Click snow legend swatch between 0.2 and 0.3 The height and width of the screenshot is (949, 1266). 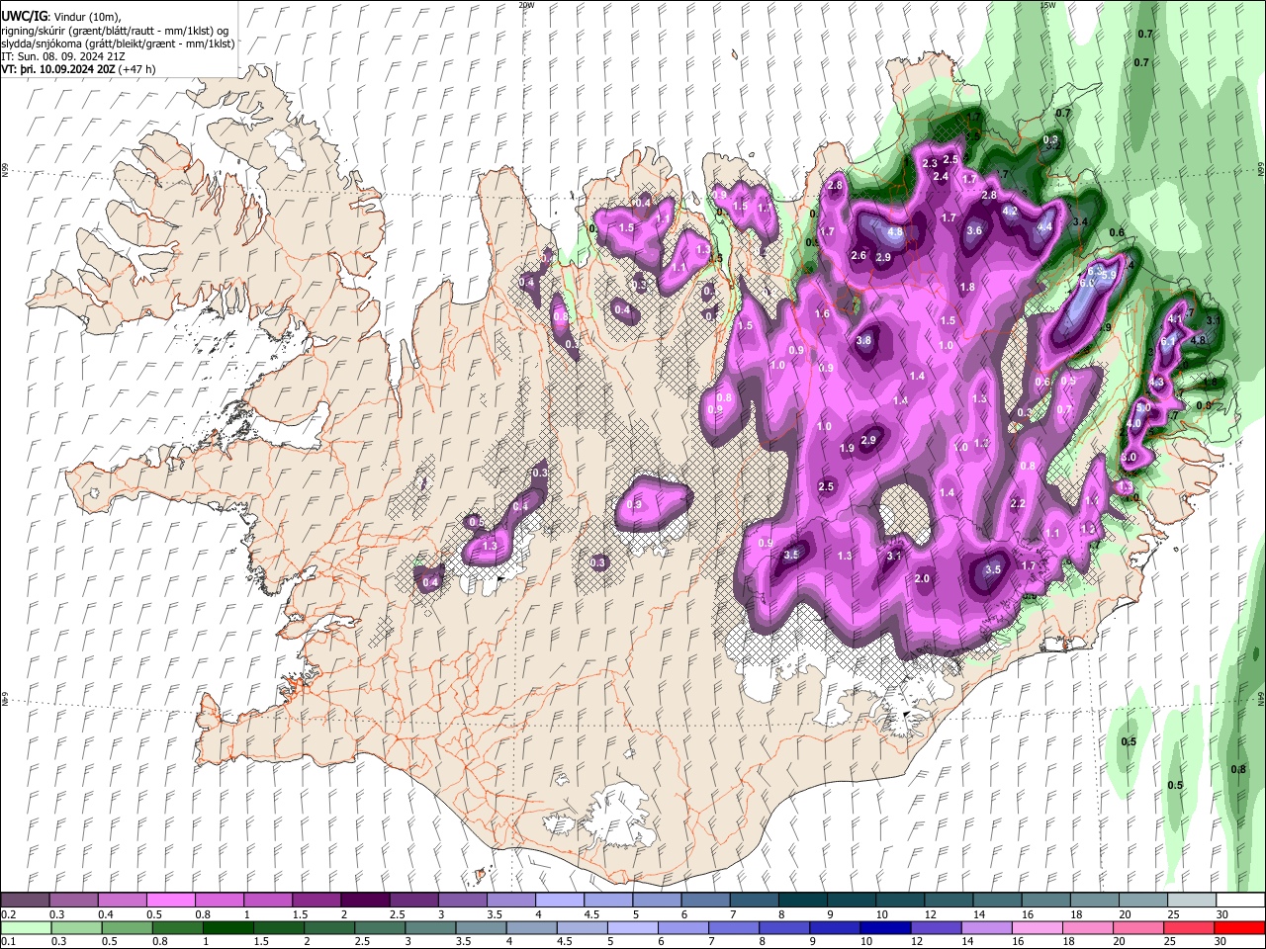pyautogui.click(x=25, y=901)
